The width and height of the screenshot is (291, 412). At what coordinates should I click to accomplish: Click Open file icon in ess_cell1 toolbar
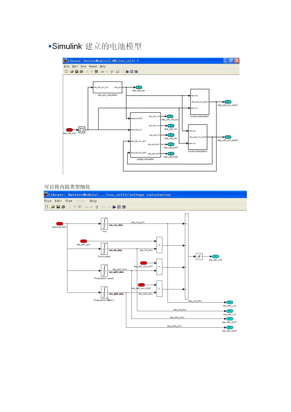(x=72, y=71)
